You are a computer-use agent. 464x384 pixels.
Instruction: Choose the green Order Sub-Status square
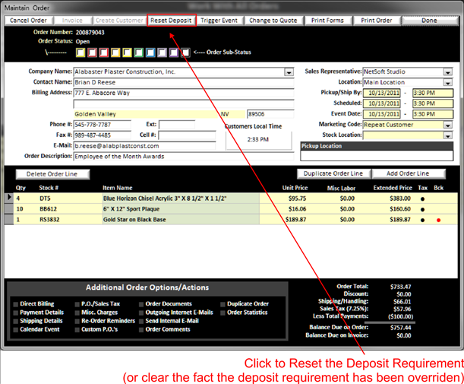click(x=139, y=52)
